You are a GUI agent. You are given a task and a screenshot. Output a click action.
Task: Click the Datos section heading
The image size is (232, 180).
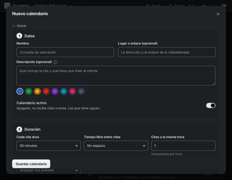pyautogui.click(x=30, y=36)
